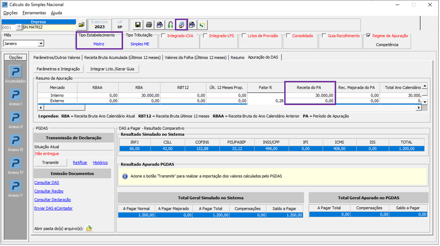Click the printer icon in toolbar
The width and height of the screenshot is (440, 246).
click(149, 25)
